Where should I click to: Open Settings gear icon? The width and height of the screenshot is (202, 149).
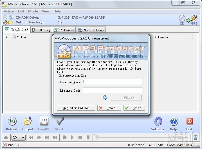(158, 121)
